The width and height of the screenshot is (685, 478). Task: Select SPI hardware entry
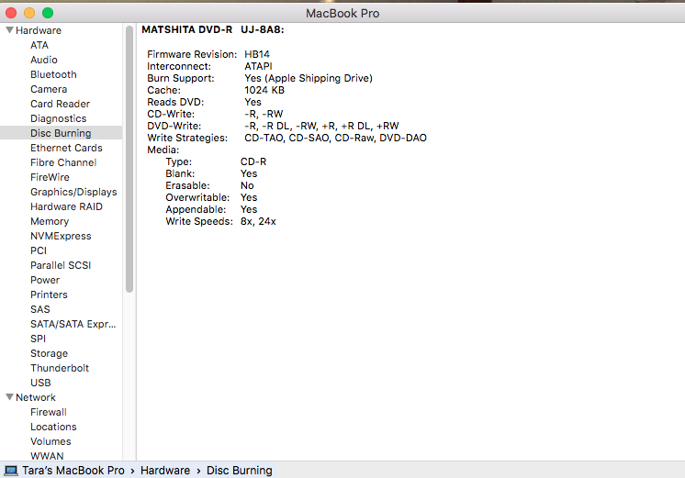tap(38, 339)
